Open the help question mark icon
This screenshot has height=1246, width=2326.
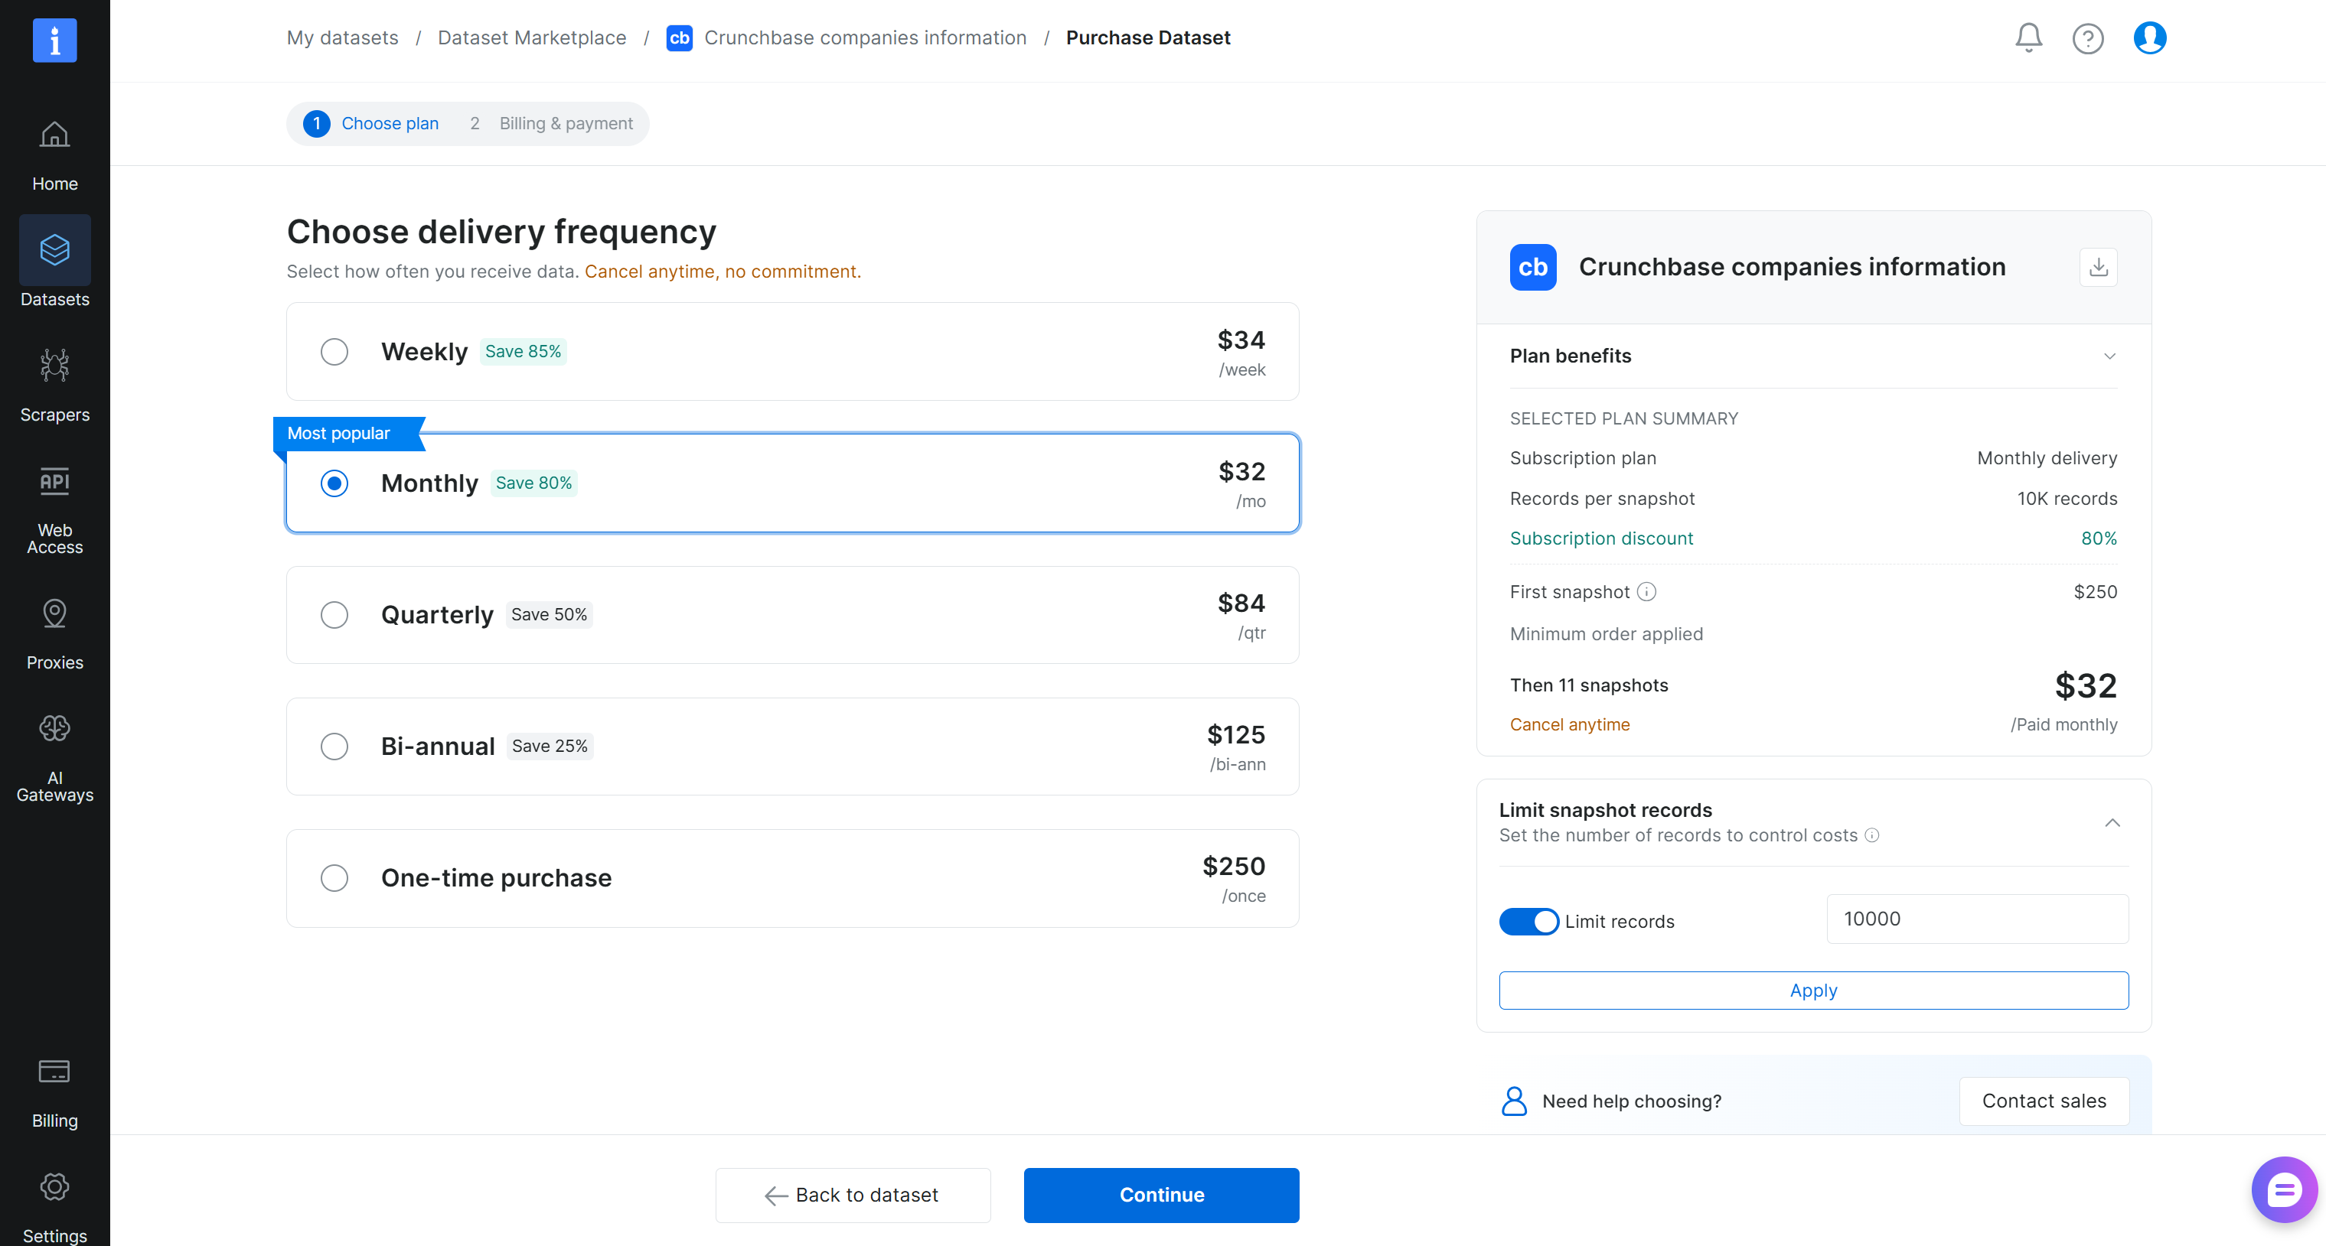tap(2088, 39)
